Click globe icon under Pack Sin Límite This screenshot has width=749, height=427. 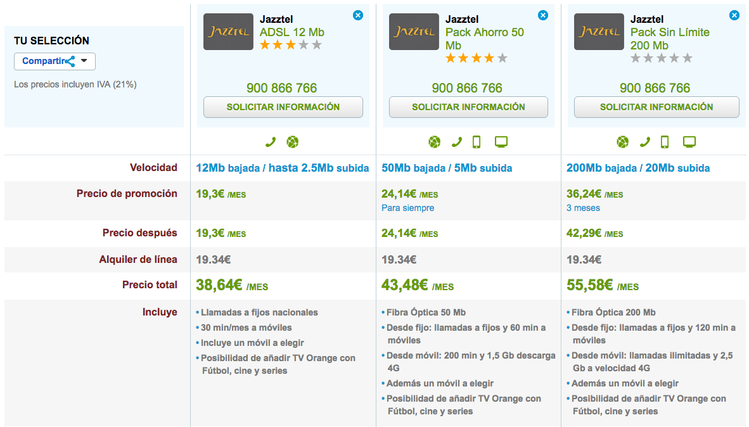(623, 142)
